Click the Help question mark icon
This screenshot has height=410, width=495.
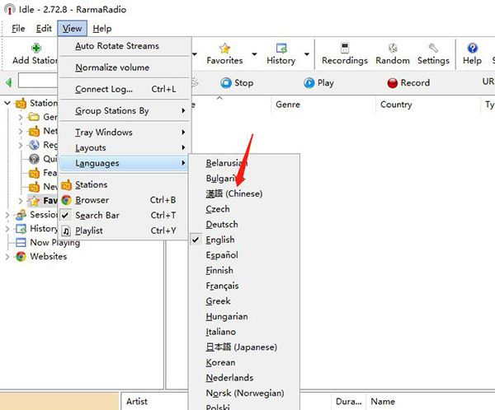[x=472, y=49]
